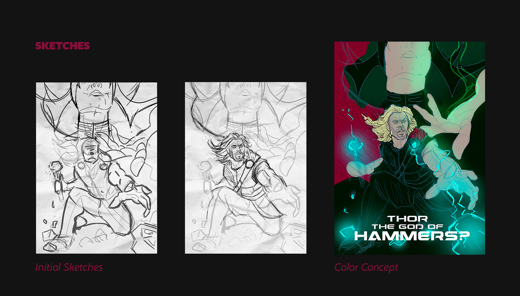The width and height of the screenshot is (520, 296).
Task: Open the second refined sketch thumbnail
Action: pyautogui.click(x=246, y=168)
